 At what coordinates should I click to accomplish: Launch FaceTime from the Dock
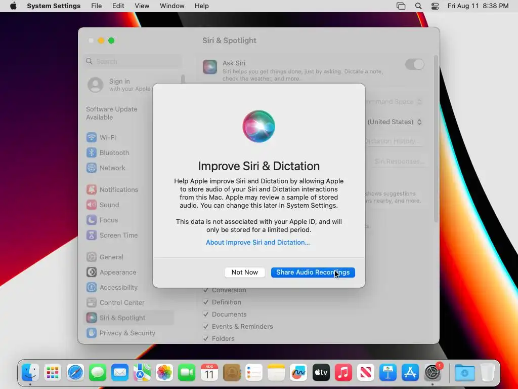pyautogui.click(x=187, y=373)
